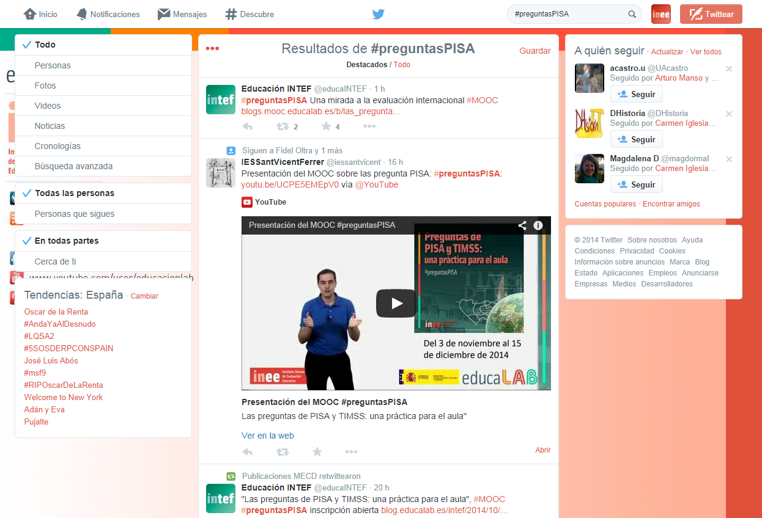Reply to the IESSantVicentFerrer tweet
The image size is (762, 518).
click(248, 451)
